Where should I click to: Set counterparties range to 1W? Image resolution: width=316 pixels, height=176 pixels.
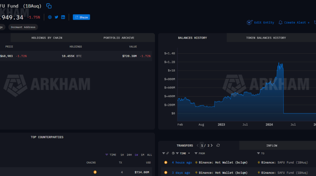click(136, 155)
